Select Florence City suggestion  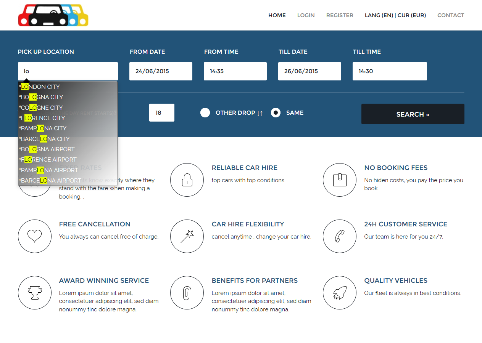(68, 118)
